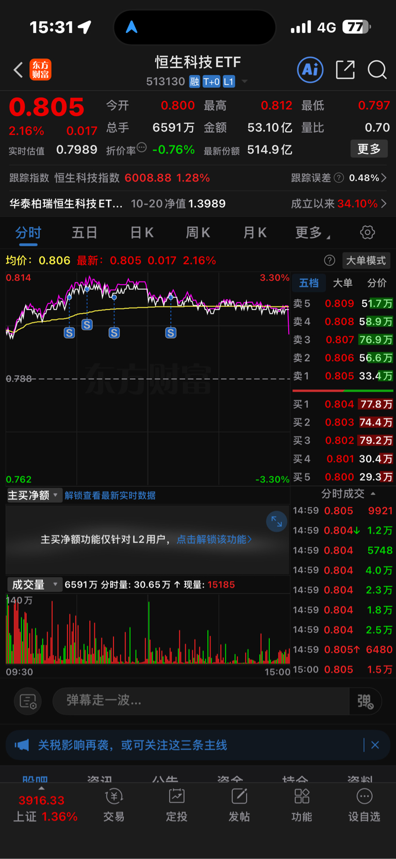Tap the 15:00 0.805 trade row
Screen dimensions: 396x859
click(343, 670)
